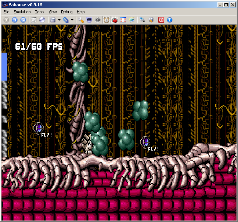The image size is (238, 222).
Task: Switch to fullscreen with arrows icon
Action: (123, 20)
